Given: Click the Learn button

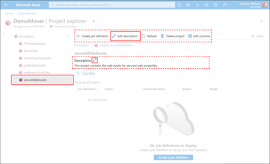Looking at the screenshot, I should point(257,36).
